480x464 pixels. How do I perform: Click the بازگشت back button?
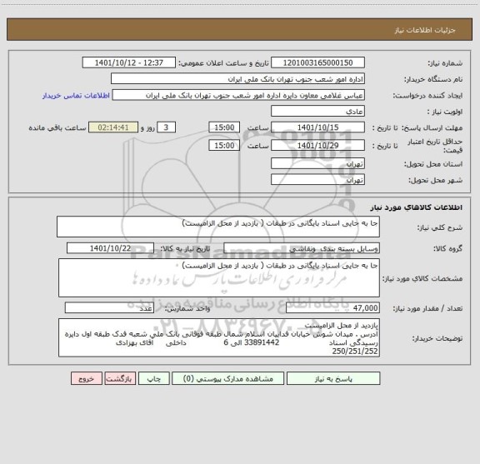click(x=119, y=378)
